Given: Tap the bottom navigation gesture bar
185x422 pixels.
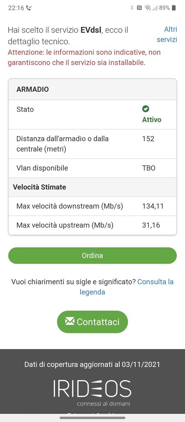Looking at the screenshot, I should coord(92,418).
